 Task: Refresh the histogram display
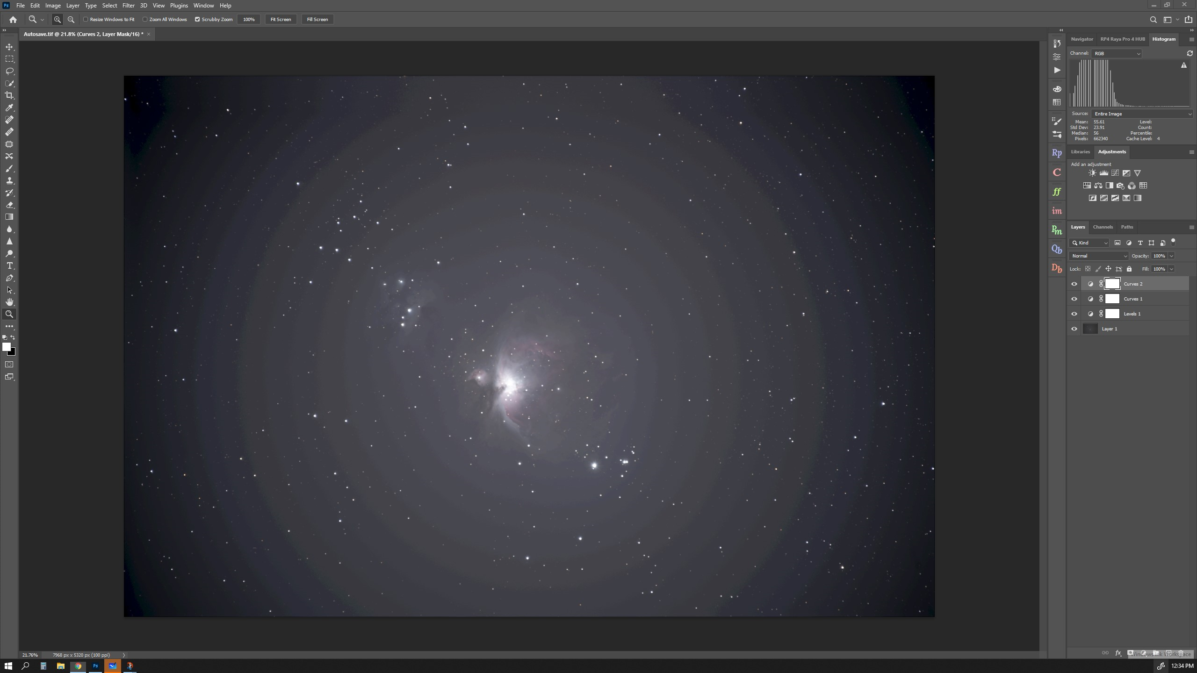point(1190,53)
